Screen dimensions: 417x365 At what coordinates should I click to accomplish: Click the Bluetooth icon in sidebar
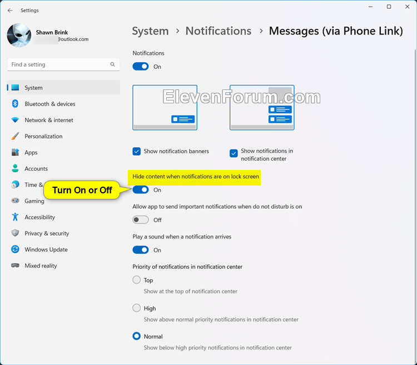click(x=15, y=103)
